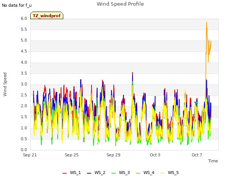This screenshot has height=180, width=241.
Task: Click the Sep 25 x-axis tick label
Action: pyautogui.click(x=72, y=155)
